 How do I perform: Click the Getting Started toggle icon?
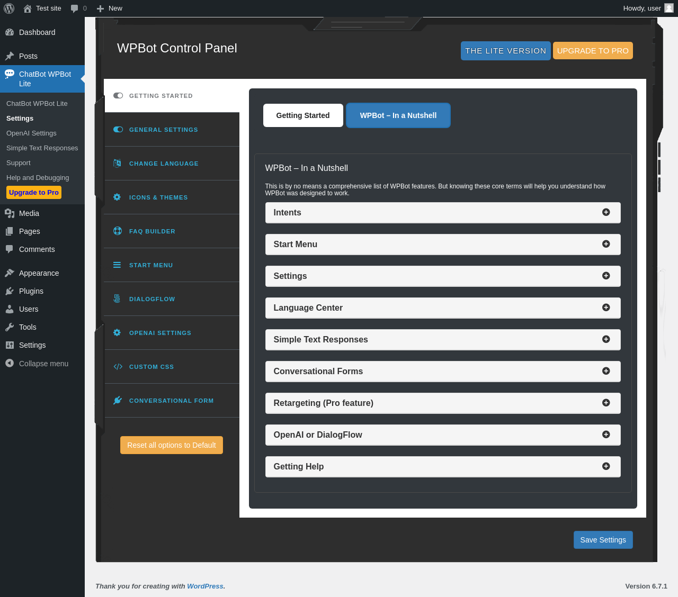118,96
